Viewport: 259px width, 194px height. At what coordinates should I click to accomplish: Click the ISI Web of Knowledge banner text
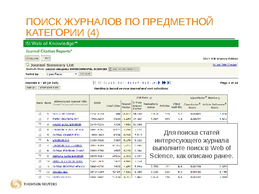(x=51, y=43)
